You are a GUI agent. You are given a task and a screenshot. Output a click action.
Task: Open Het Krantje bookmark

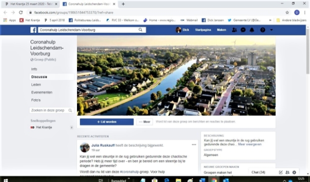[x=29, y=20]
